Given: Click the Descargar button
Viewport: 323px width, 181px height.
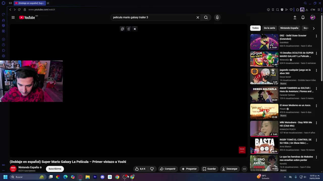Looking at the screenshot, I should (x=230, y=169).
